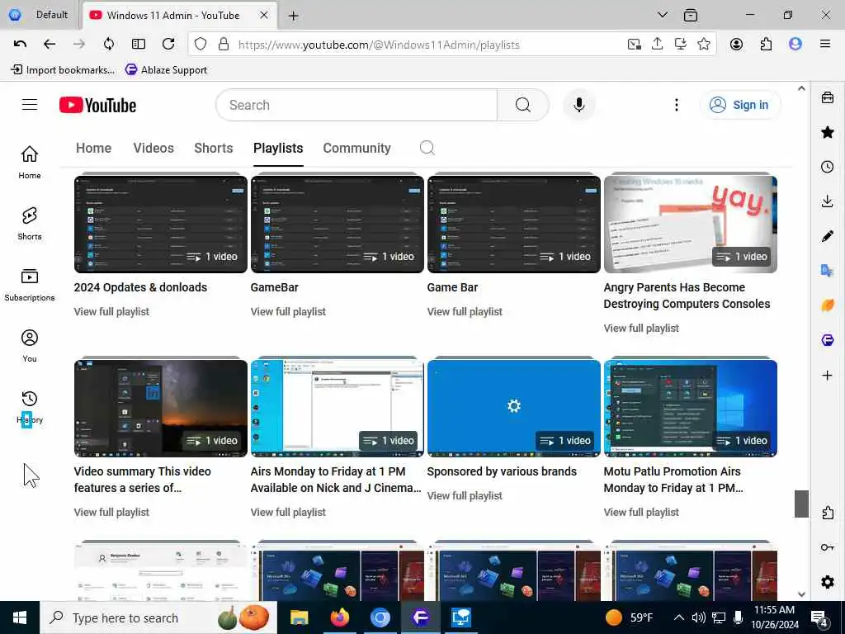Image resolution: width=845 pixels, height=634 pixels.
Task: Click Import bookmarks bookmark item
Action: coord(63,69)
